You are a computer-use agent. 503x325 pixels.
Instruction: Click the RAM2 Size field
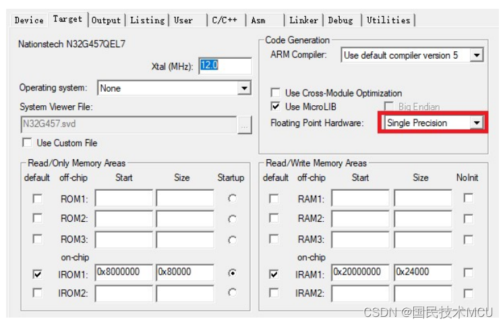[x=423, y=219]
